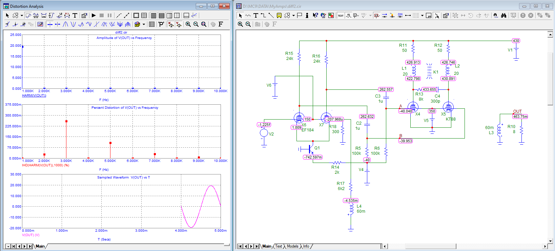Expand the grid display dropdown arrow
Image resolution: width=555 pixels, height=251 pixels.
[422, 15]
